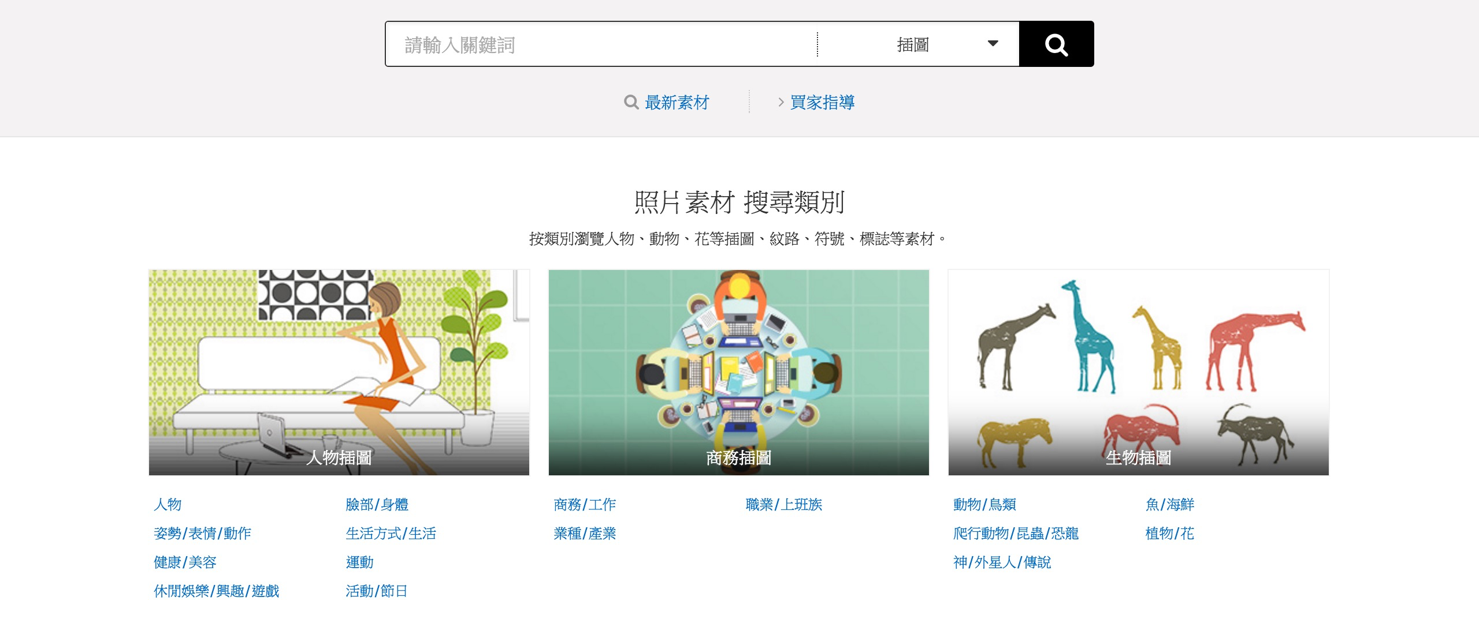Select the 運動 category
The image size is (1479, 638).
point(359,562)
